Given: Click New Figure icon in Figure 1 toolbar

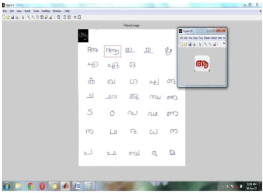Looking at the screenshot, I should (4, 17).
